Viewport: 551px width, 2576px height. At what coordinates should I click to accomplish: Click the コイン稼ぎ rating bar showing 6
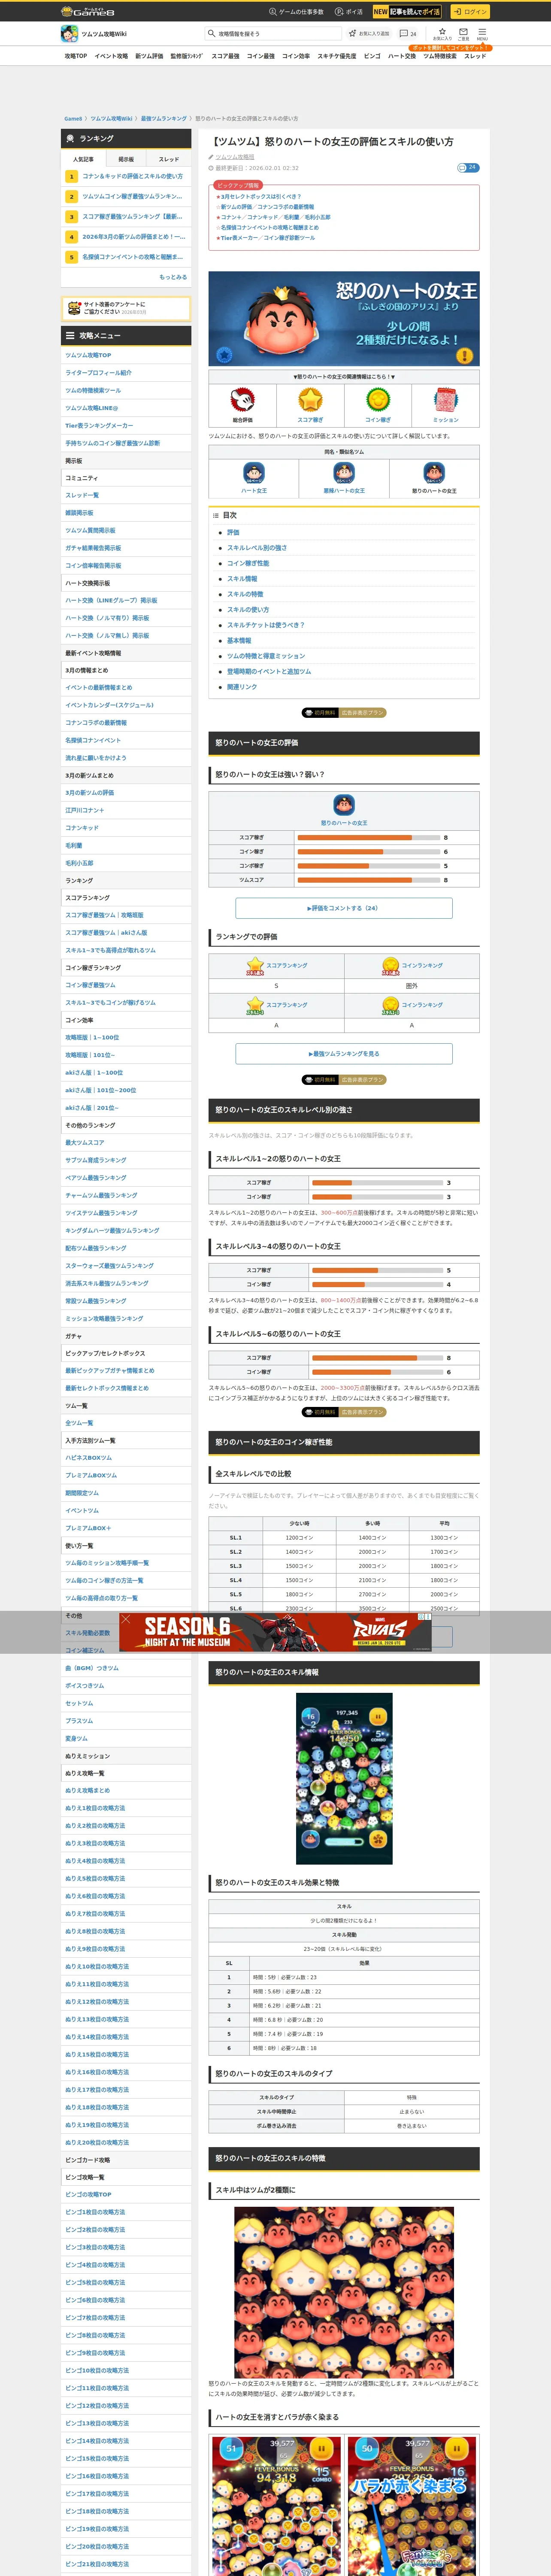coord(368,852)
